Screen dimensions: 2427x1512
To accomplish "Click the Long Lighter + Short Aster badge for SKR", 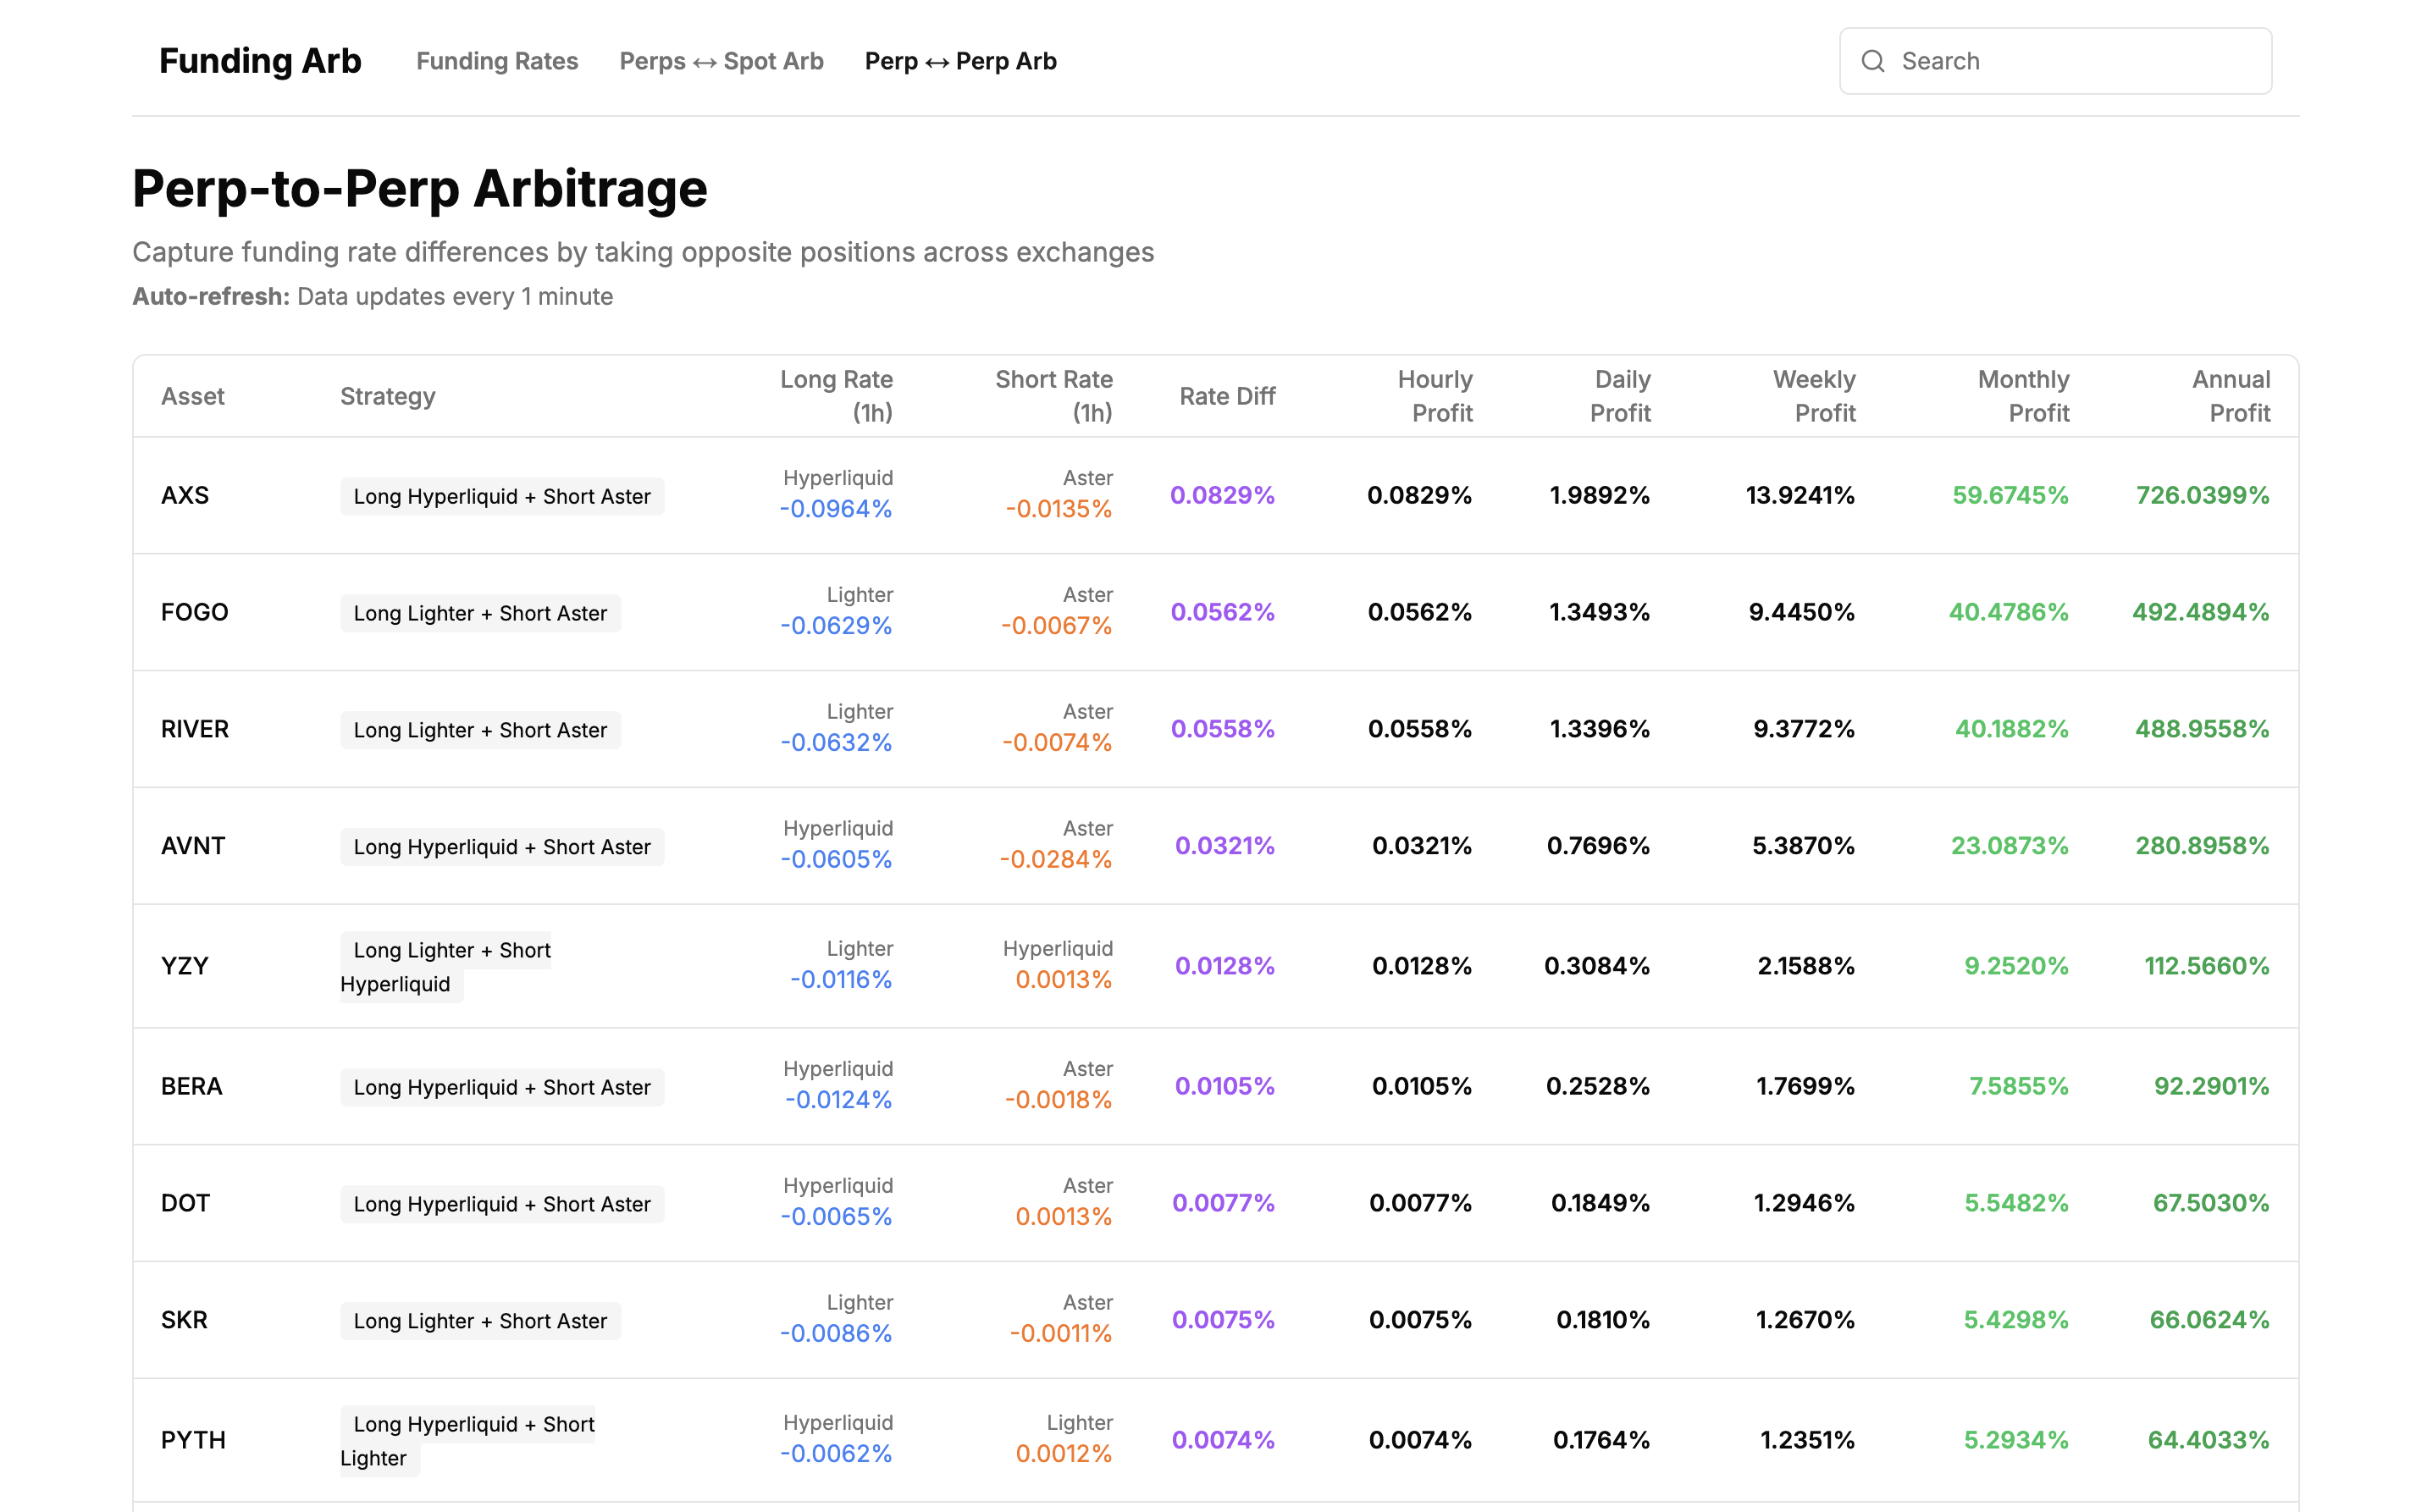I will (480, 1320).
